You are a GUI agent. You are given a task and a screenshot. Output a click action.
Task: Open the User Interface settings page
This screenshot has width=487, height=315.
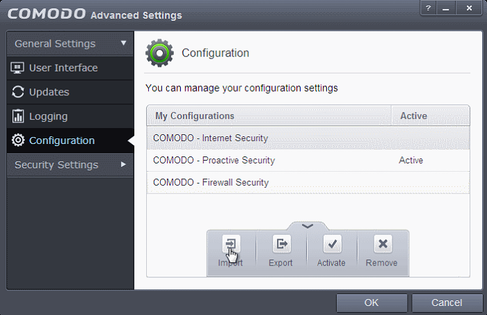tap(70, 68)
